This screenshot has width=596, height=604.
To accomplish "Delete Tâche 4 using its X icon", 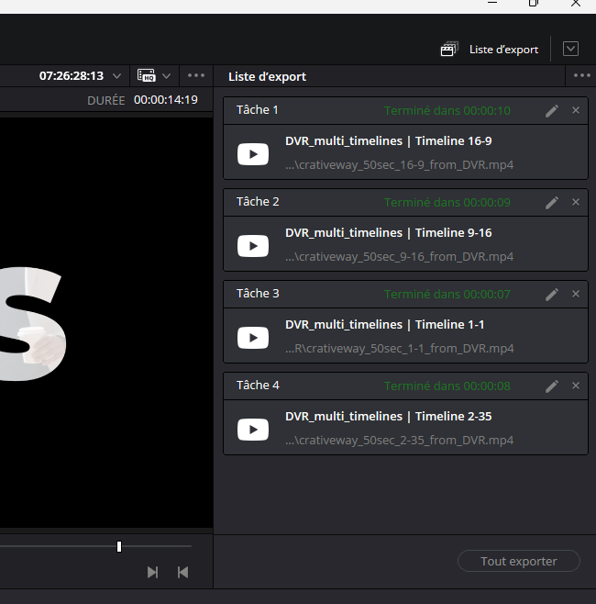I will pos(576,386).
